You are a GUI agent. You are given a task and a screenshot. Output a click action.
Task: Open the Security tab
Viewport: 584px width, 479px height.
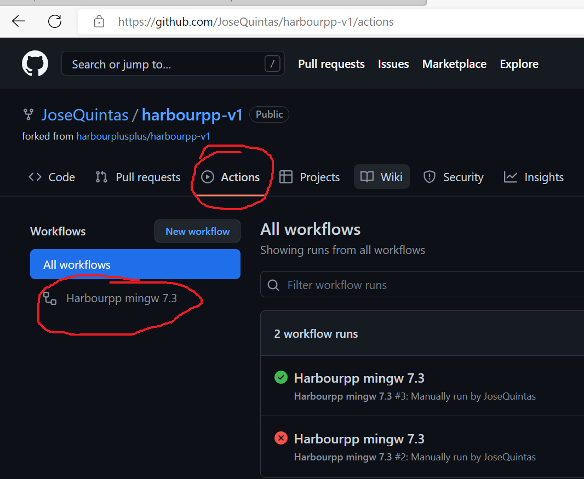(454, 177)
